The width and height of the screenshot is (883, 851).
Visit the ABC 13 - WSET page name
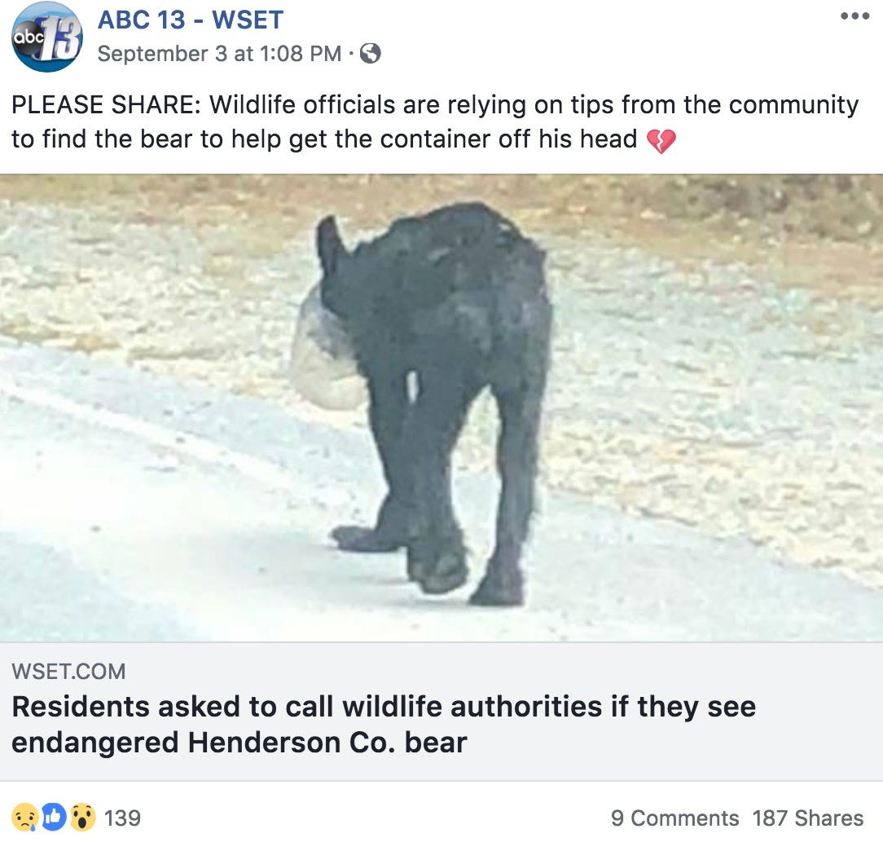[x=191, y=20]
